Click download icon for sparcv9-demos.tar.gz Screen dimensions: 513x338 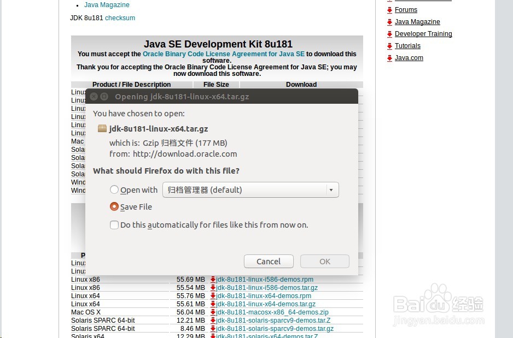tap(213, 328)
